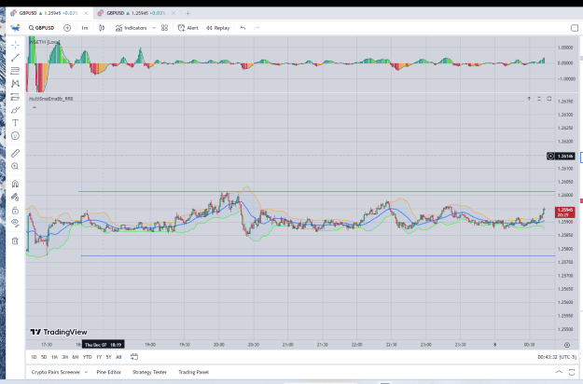The image size is (583, 384).
Task: Select the All date range
Action: tap(118, 357)
